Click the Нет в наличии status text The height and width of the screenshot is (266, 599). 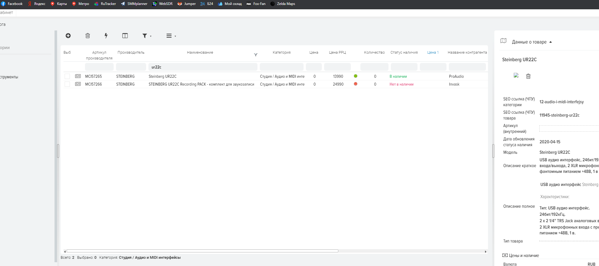(402, 84)
